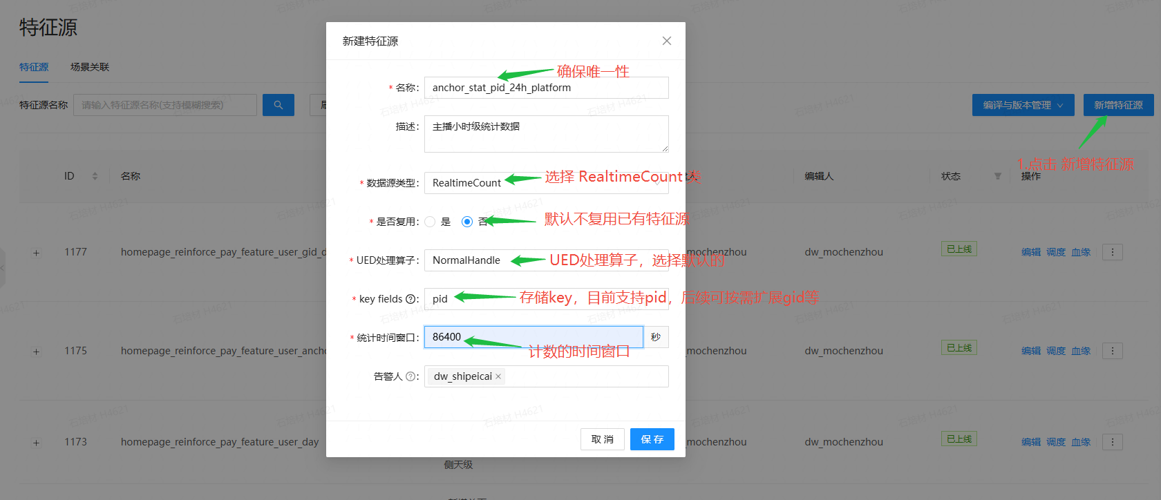Expand row 1177 with the plus icon

pyautogui.click(x=36, y=253)
